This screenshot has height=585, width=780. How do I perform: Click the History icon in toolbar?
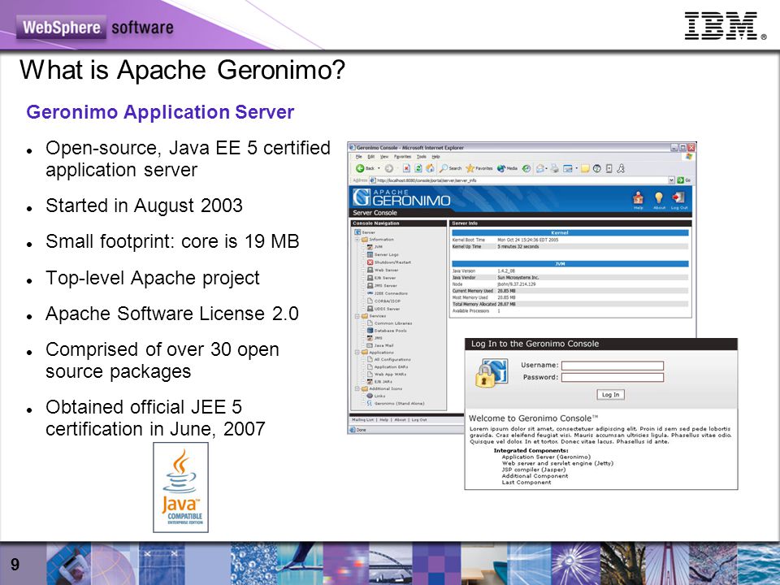coord(526,169)
